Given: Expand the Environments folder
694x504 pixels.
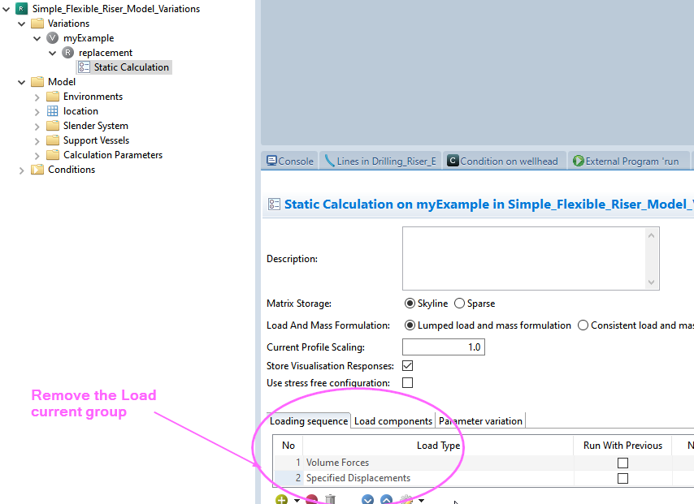Looking at the screenshot, I should coord(37,97).
